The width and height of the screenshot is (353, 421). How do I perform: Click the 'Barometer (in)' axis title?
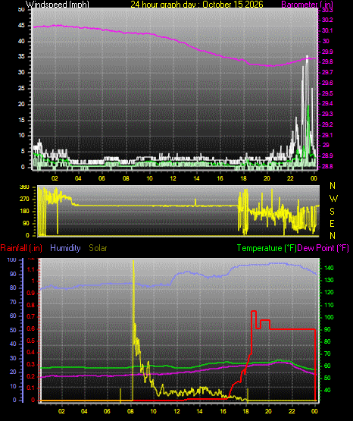(307, 5)
